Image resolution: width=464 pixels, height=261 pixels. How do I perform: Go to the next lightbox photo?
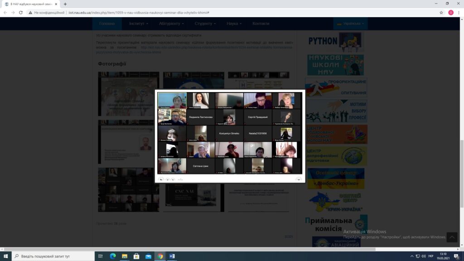[173, 179]
